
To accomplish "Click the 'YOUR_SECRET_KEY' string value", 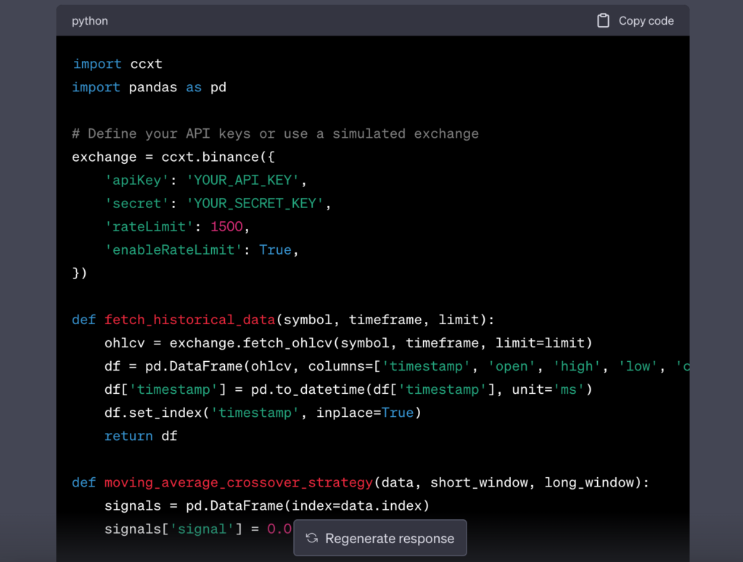I will coord(255,203).
